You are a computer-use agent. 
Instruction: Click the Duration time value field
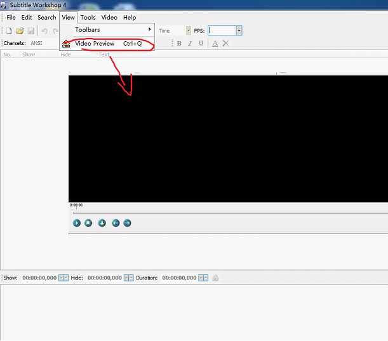tap(180, 278)
